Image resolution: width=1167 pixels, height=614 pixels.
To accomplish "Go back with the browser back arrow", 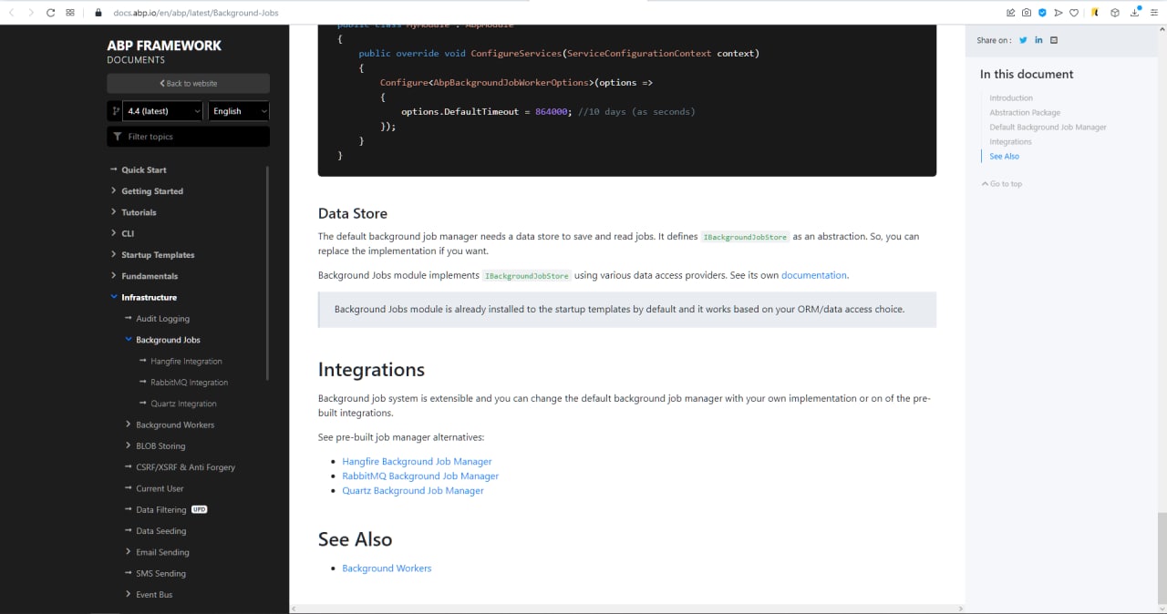I will (12, 13).
